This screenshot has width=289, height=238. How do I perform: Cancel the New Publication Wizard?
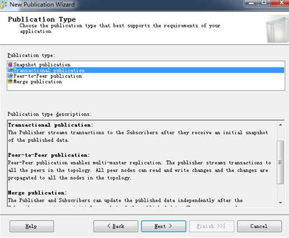pyautogui.click(x=259, y=226)
